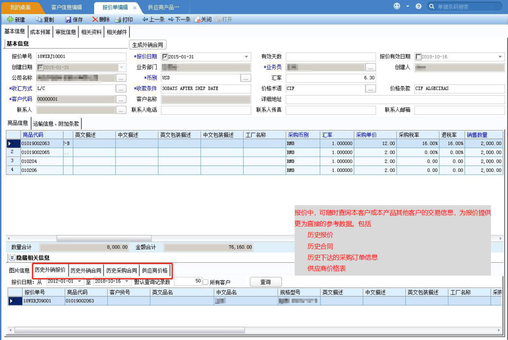Click the 生成外销合同 button
Viewport: 508px width, 340px height.
(148, 45)
